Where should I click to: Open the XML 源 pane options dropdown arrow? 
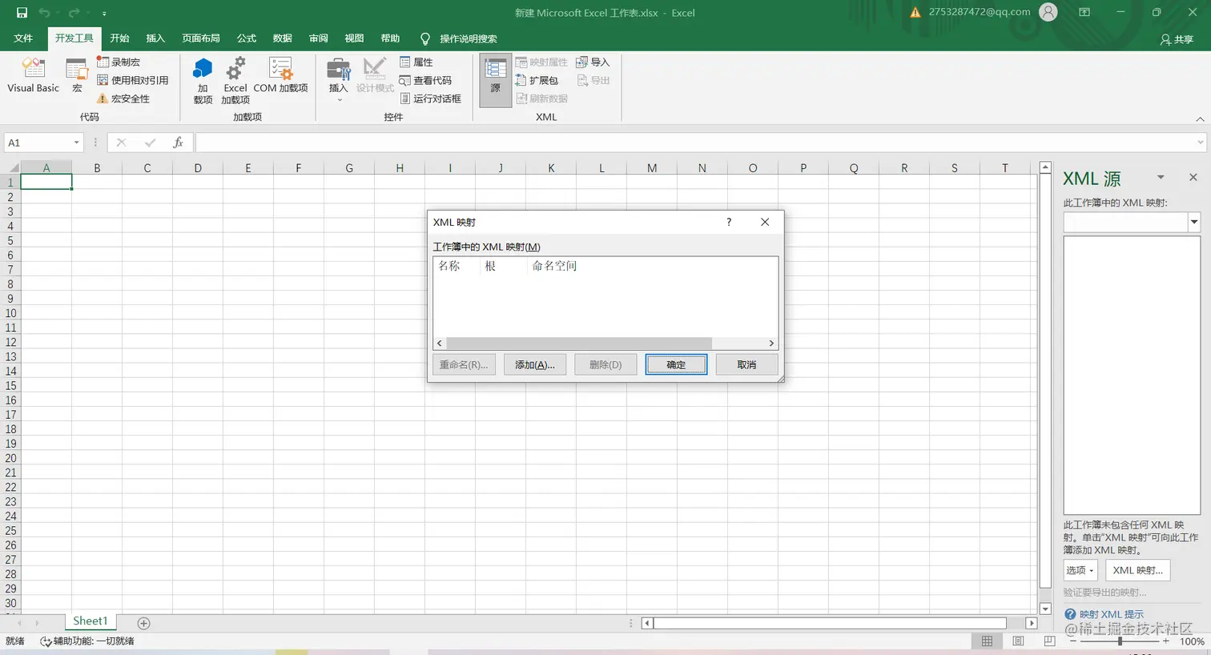[x=1161, y=177]
